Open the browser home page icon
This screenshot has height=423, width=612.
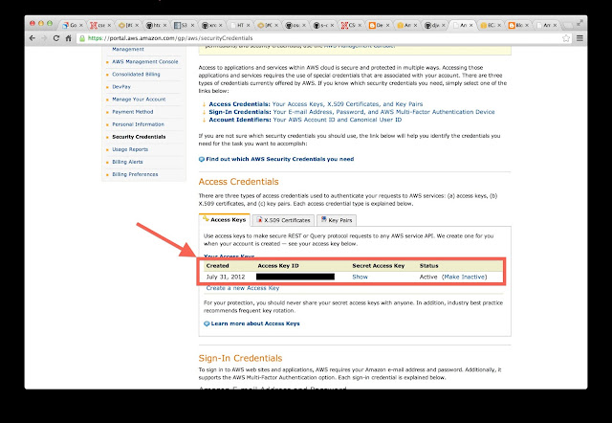point(69,38)
